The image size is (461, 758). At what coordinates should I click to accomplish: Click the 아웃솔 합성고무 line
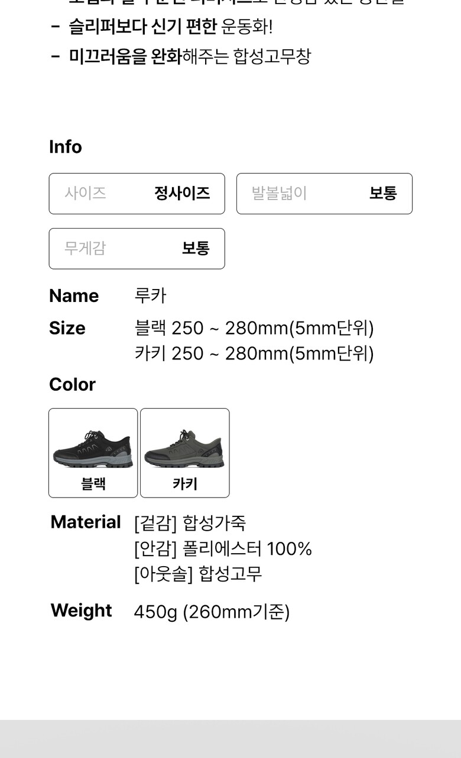pos(198,574)
